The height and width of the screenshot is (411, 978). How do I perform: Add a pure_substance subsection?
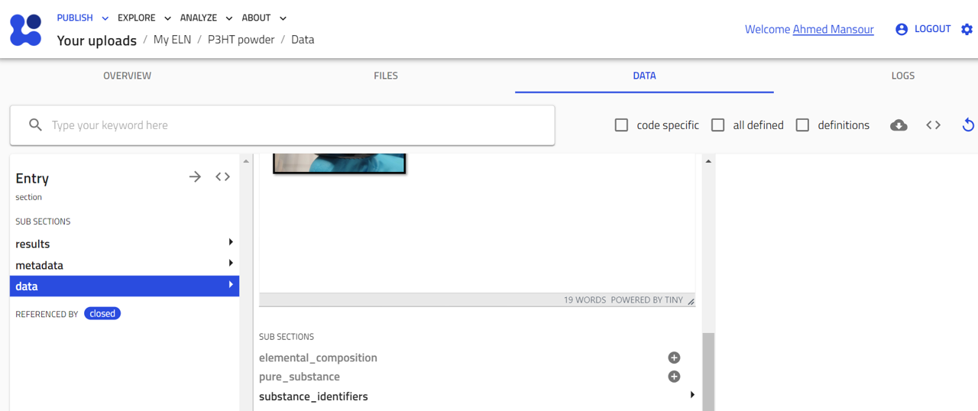point(674,377)
